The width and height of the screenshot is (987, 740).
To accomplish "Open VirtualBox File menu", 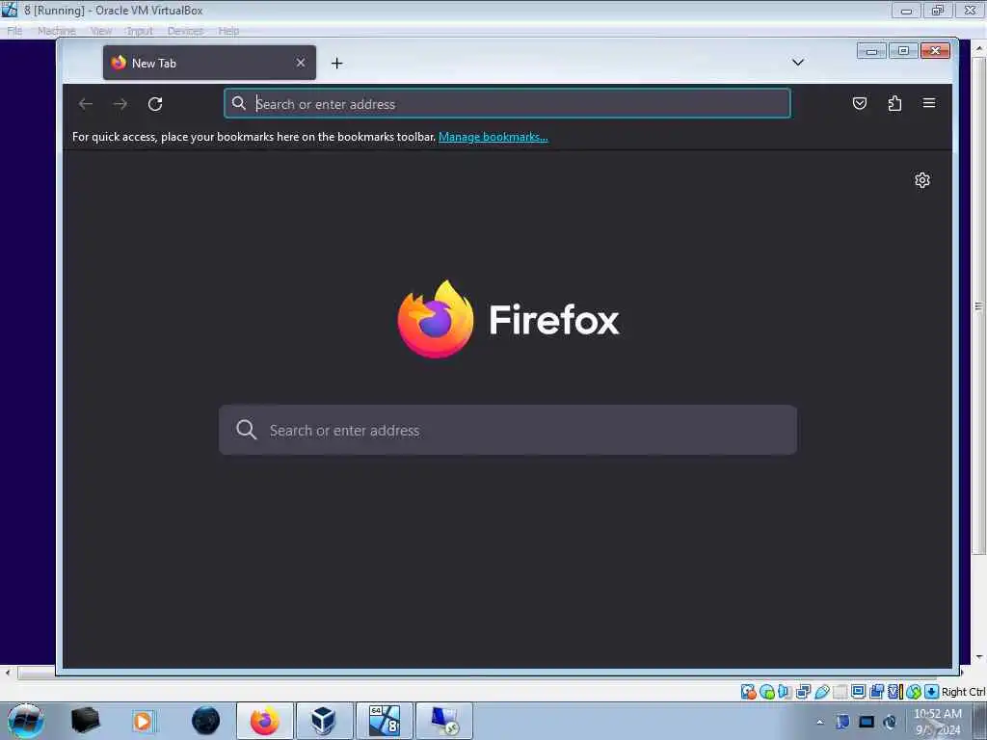I will coord(14,31).
